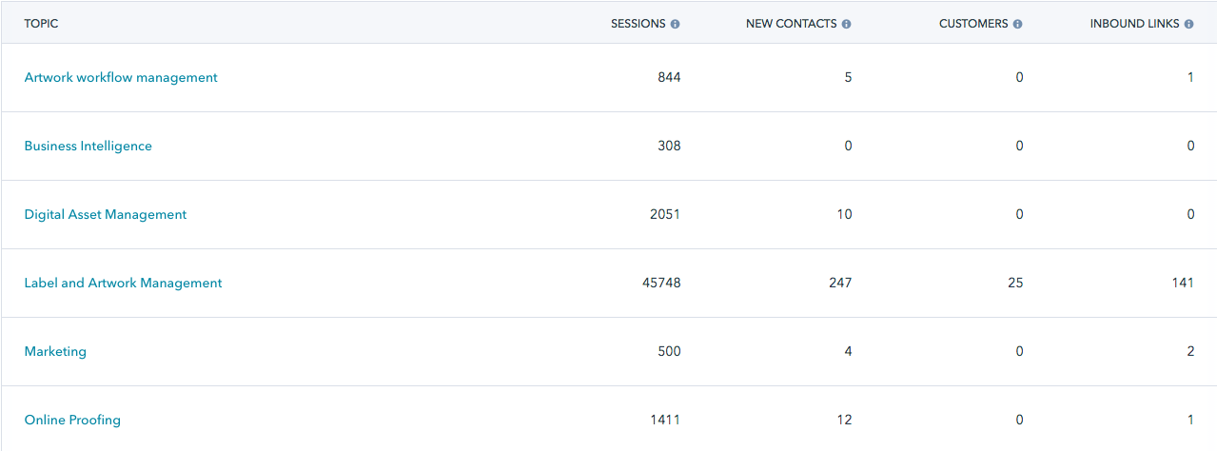Open the Marketing topic link

55,351
